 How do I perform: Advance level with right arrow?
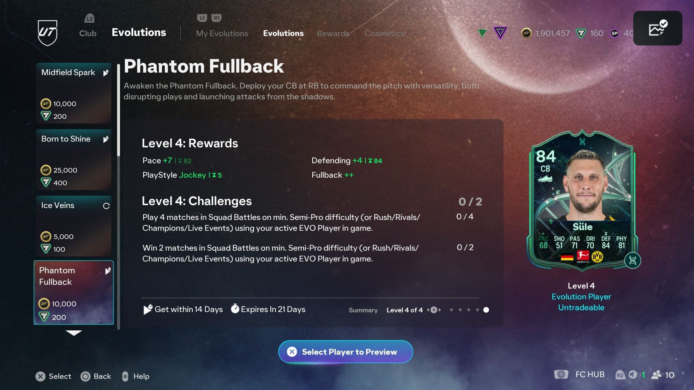click(x=440, y=310)
